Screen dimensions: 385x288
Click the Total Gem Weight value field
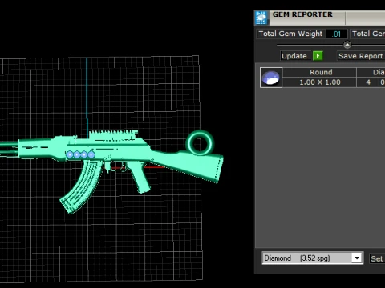337,34
